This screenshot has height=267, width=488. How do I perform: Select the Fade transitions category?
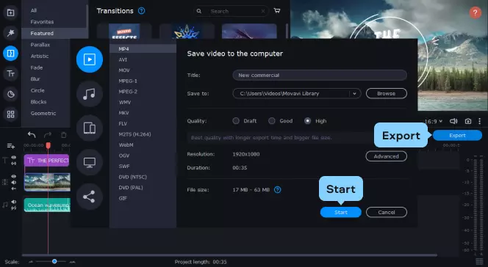[x=37, y=67]
